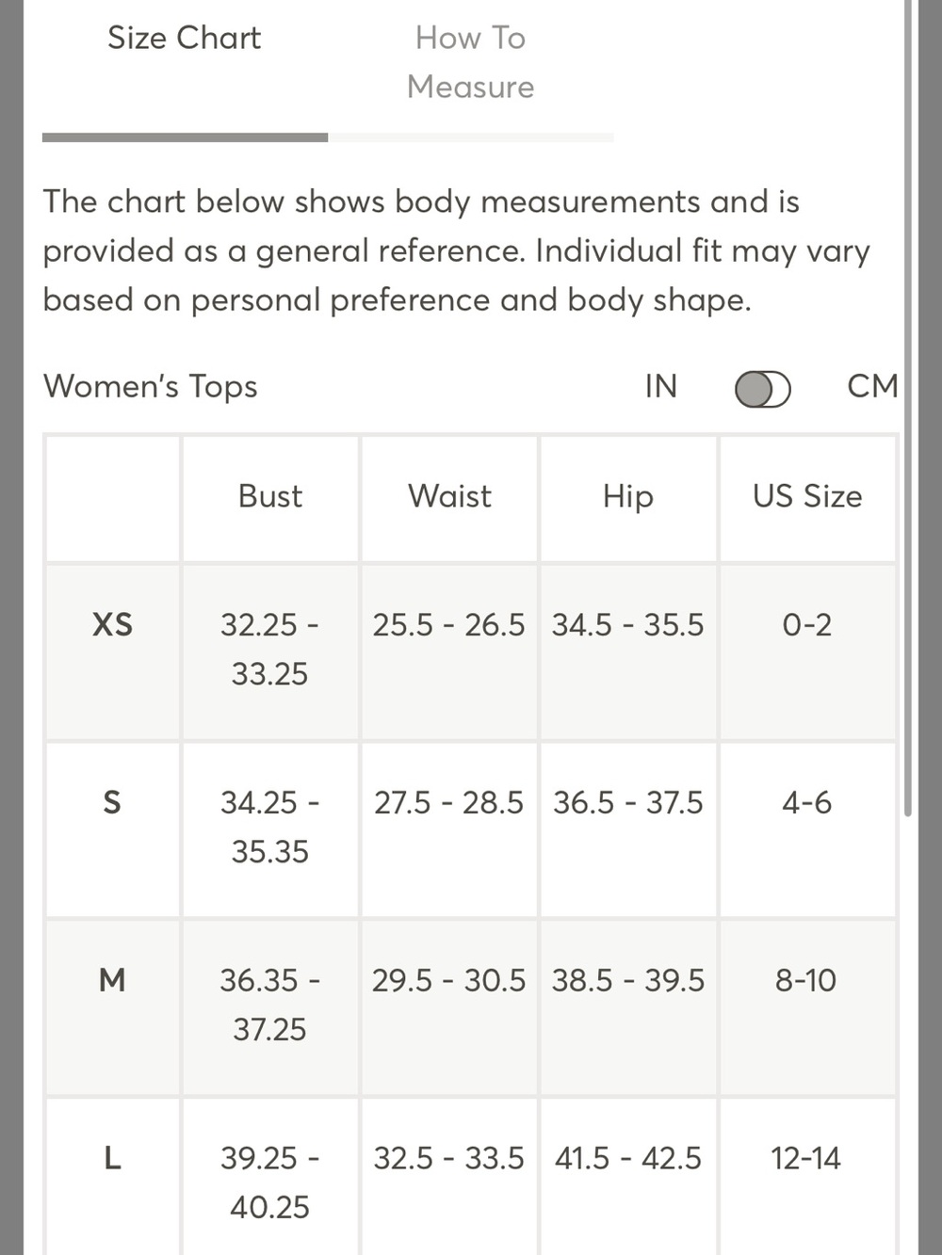Image resolution: width=942 pixels, height=1255 pixels.
Task: Click the Hip column header
Action: pyautogui.click(x=628, y=496)
